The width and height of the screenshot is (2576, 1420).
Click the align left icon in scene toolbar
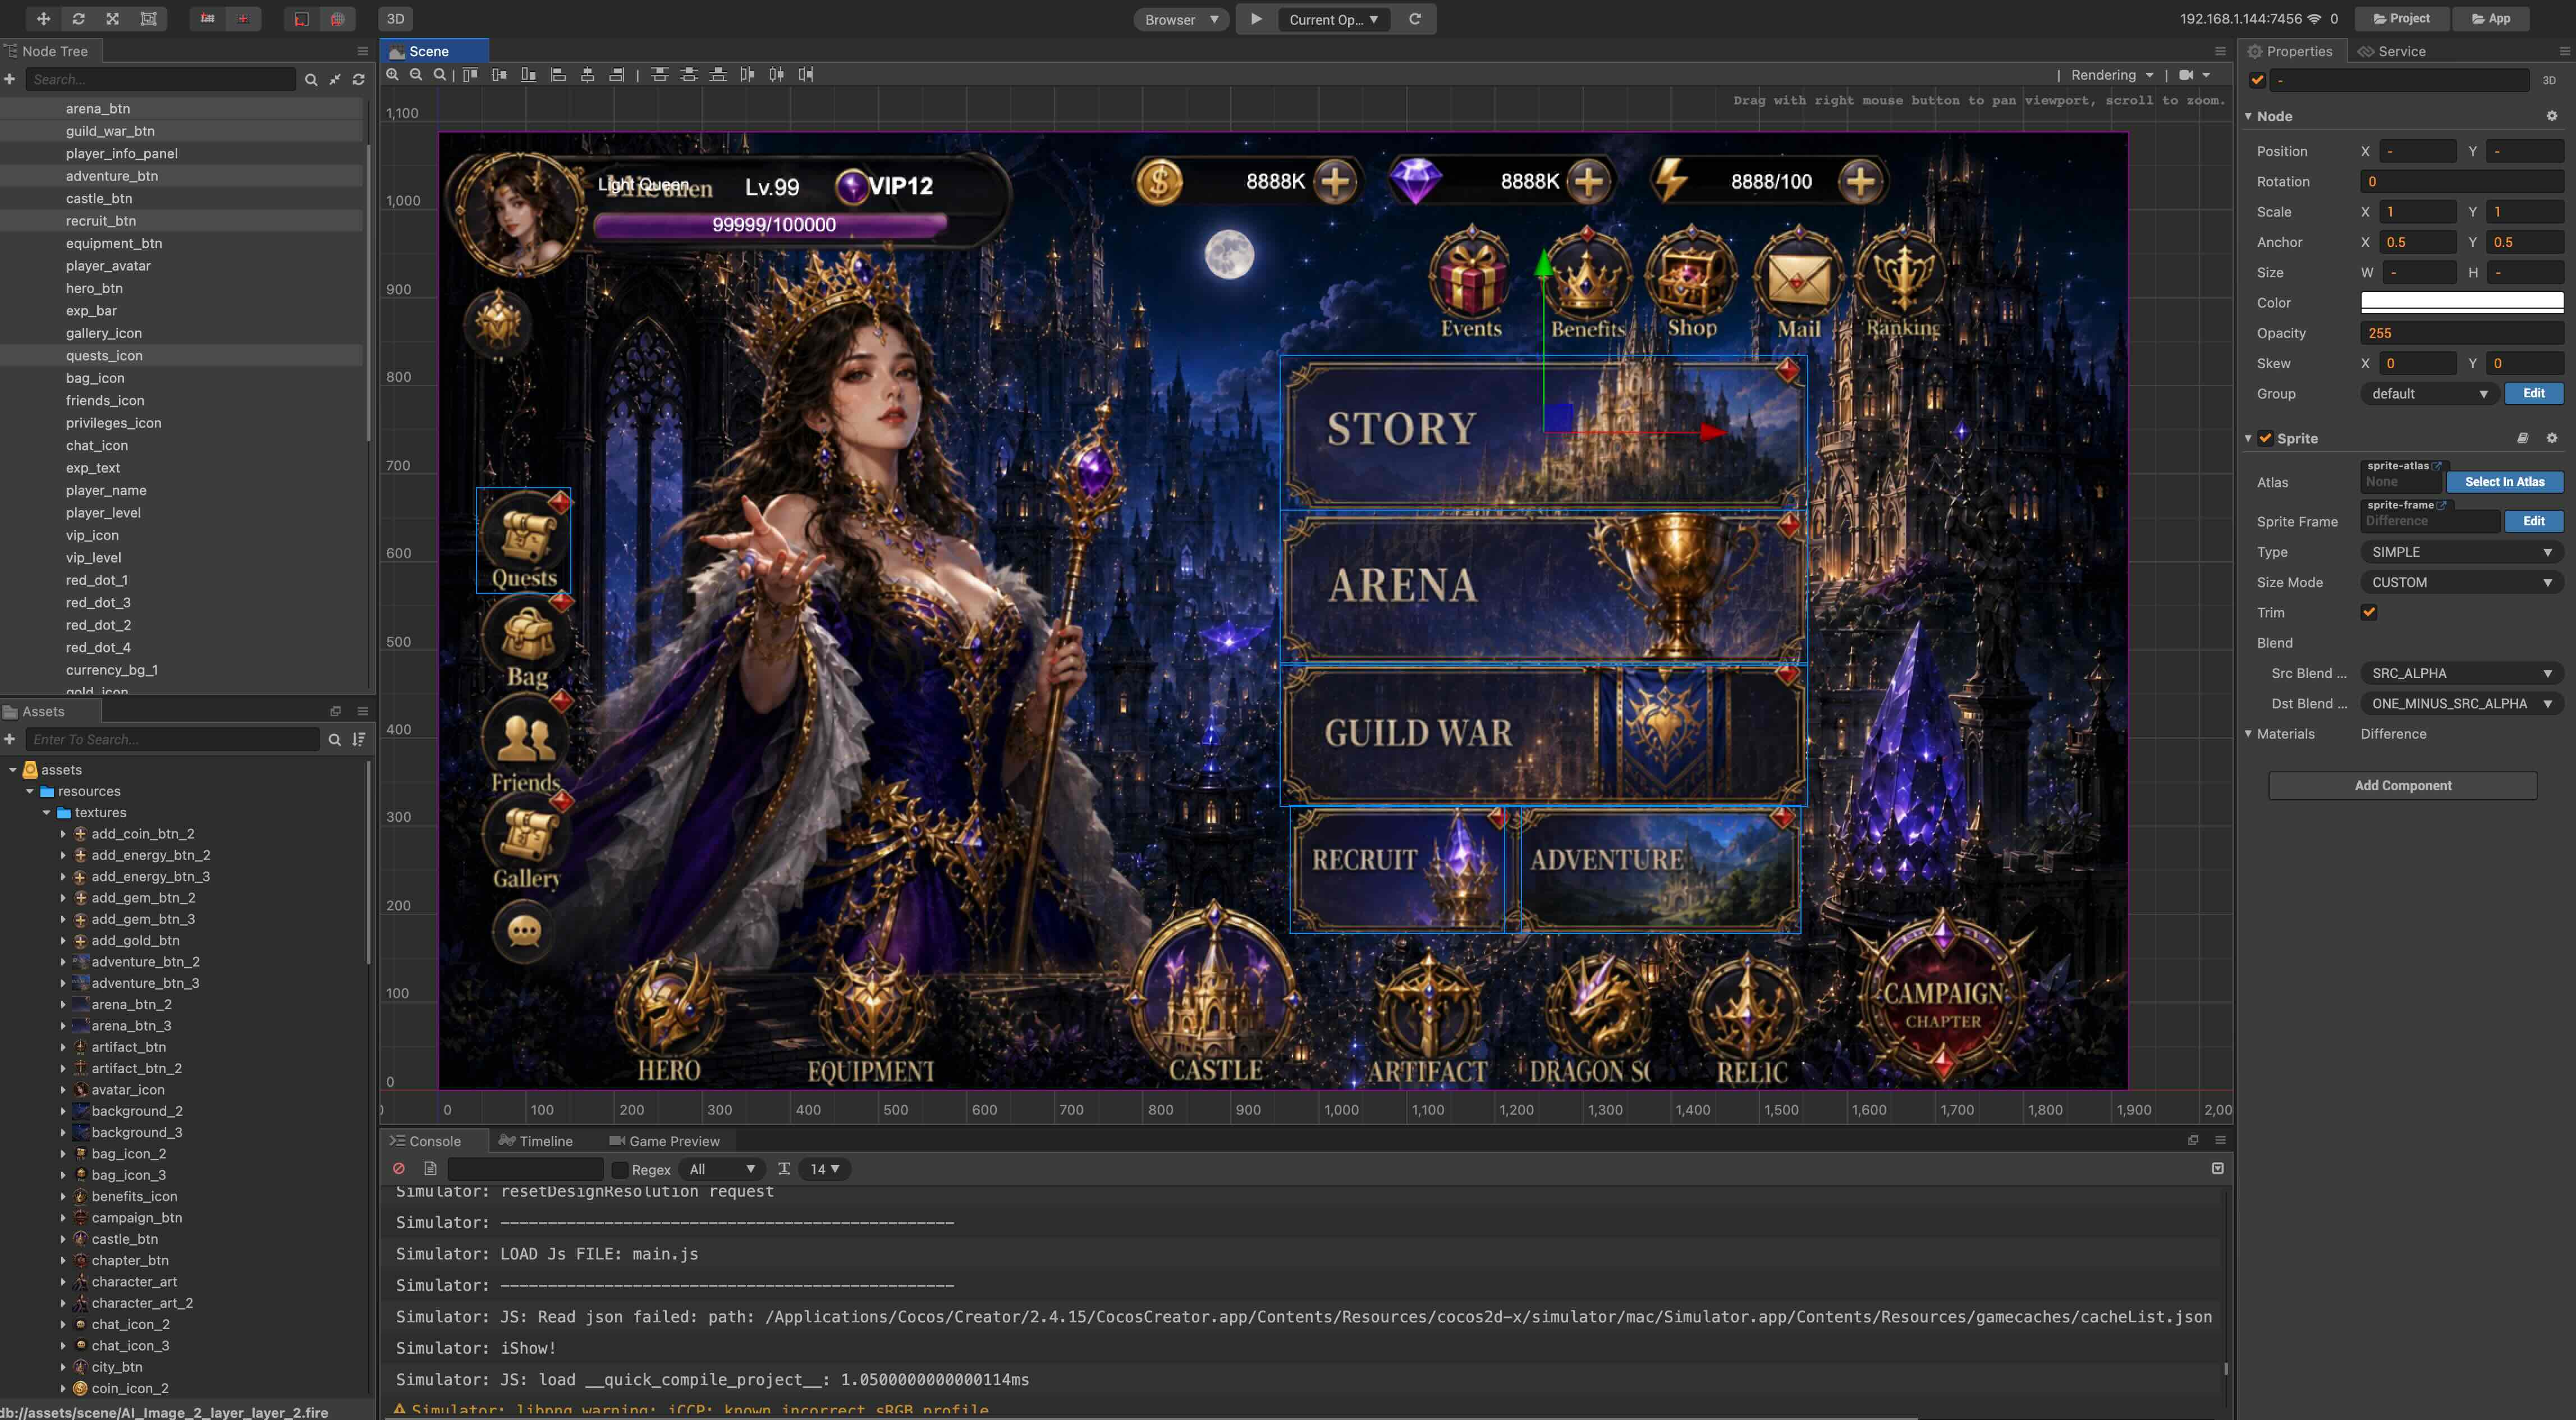(558, 74)
